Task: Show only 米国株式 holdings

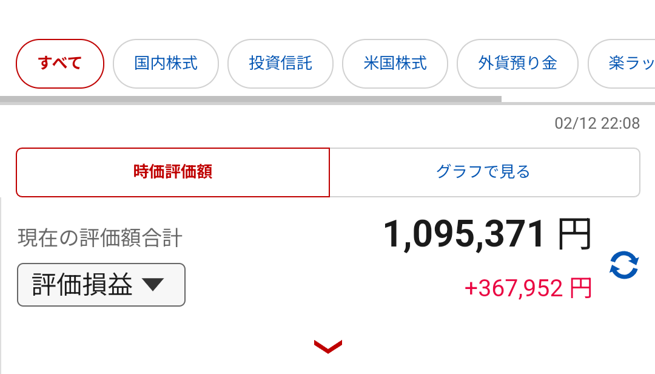Action: pos(395,64)
